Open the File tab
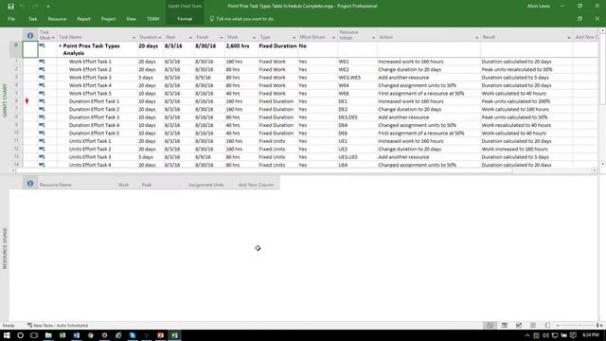The image size is (606, 341). point(11,19)
